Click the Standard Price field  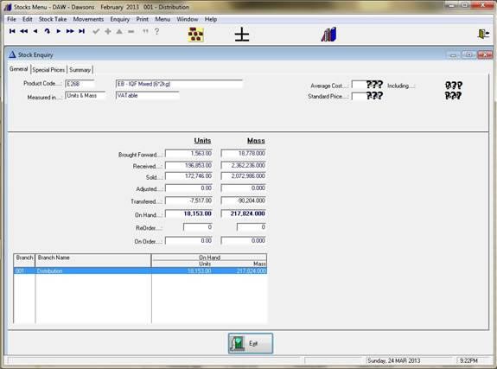pos(367,96)
